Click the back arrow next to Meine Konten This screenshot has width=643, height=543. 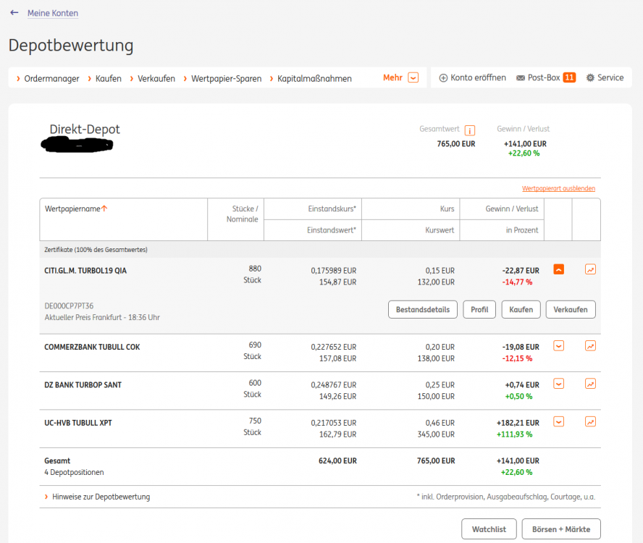click(14, 13)
